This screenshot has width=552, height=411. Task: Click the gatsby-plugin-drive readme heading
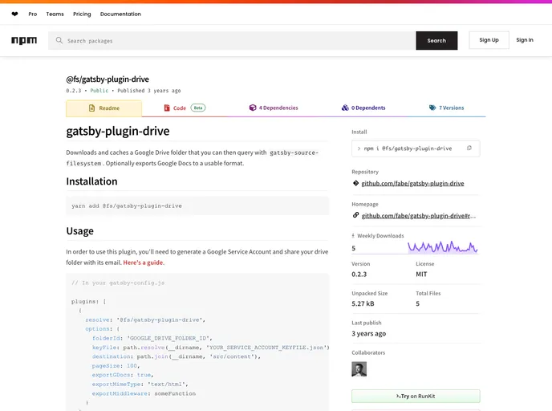pyautogui.click(x=118, y=131)
